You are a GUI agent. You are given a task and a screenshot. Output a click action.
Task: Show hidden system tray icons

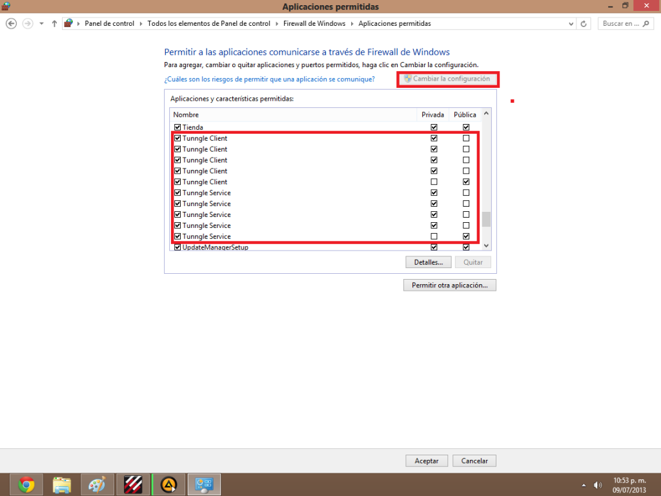pyautogui.click(x=584, y=485)
